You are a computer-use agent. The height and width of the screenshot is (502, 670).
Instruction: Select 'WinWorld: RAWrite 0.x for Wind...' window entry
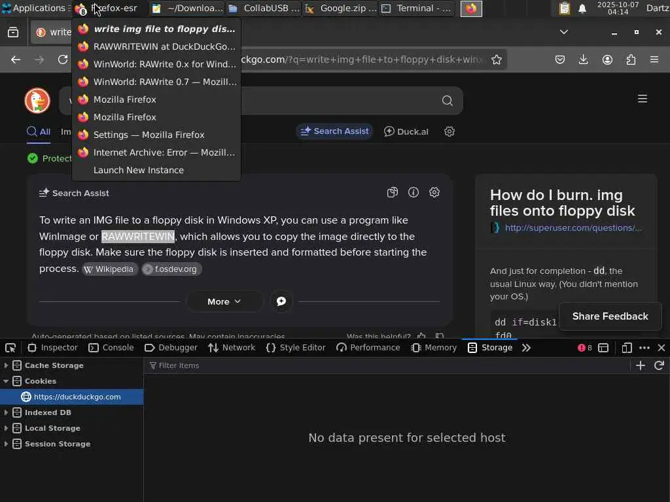(156, 65)
